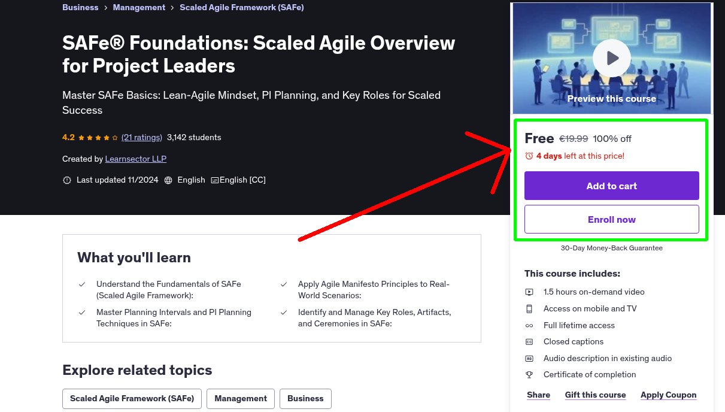725x412 pixels.
Task: Click the Enroll now button
Action: [612, 219]
